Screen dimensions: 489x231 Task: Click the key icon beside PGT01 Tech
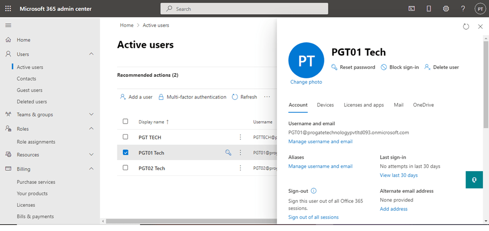pyautogui.click(x=228, y=153)
